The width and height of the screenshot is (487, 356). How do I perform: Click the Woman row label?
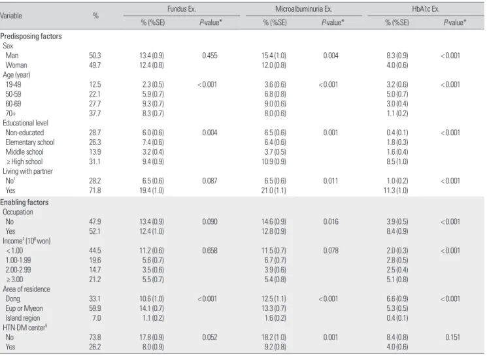tap(16, 65)
